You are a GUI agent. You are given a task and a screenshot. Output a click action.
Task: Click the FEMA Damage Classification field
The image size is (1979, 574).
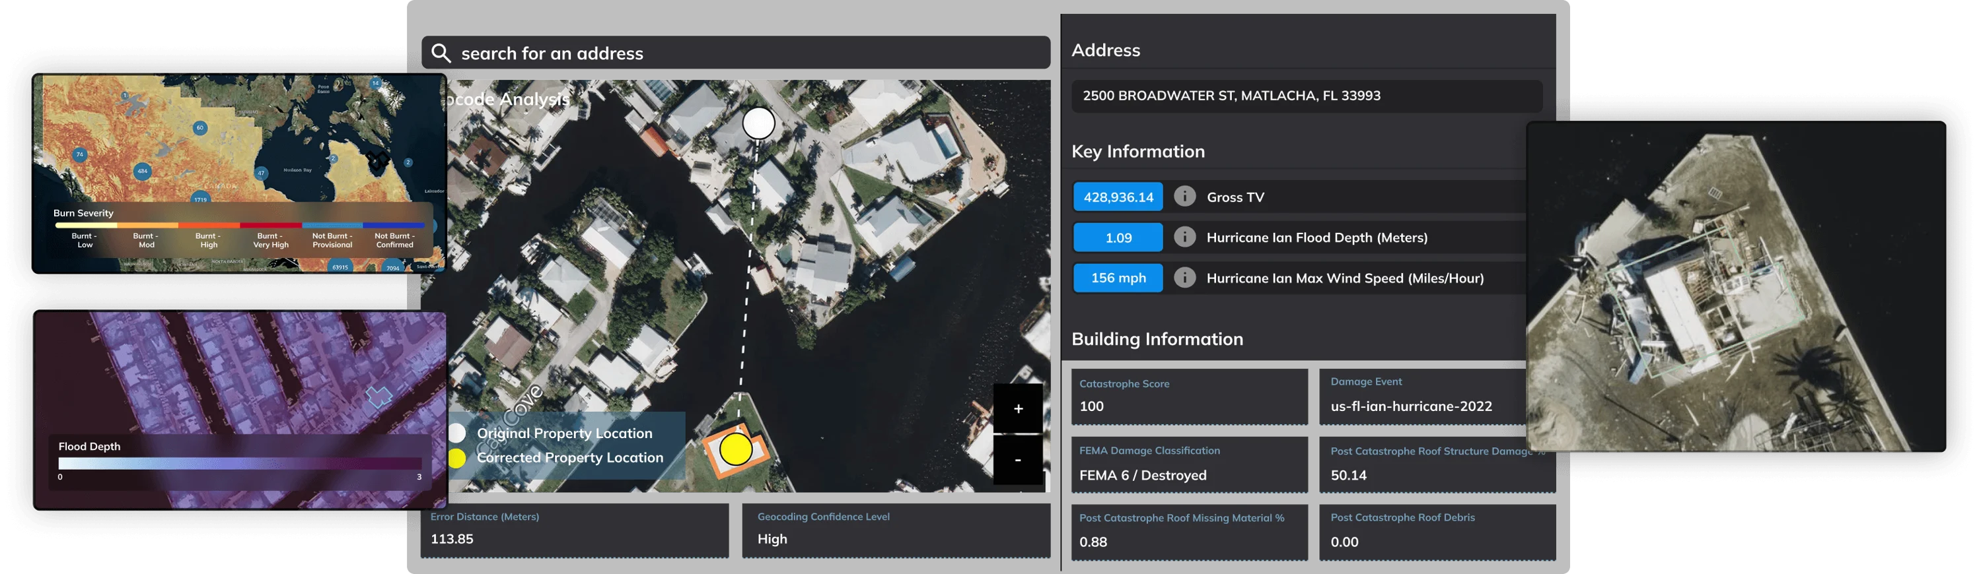point(1188,465)
